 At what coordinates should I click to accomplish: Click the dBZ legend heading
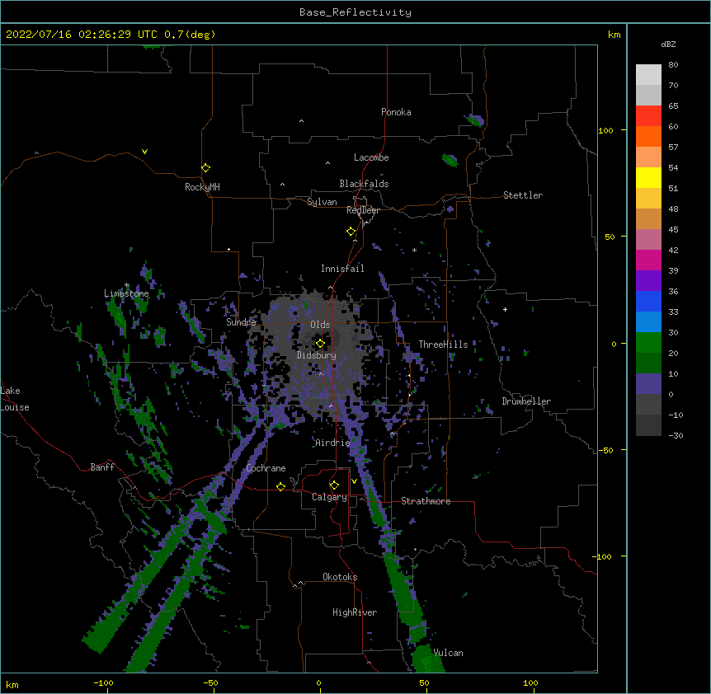(x=668, y=45)
